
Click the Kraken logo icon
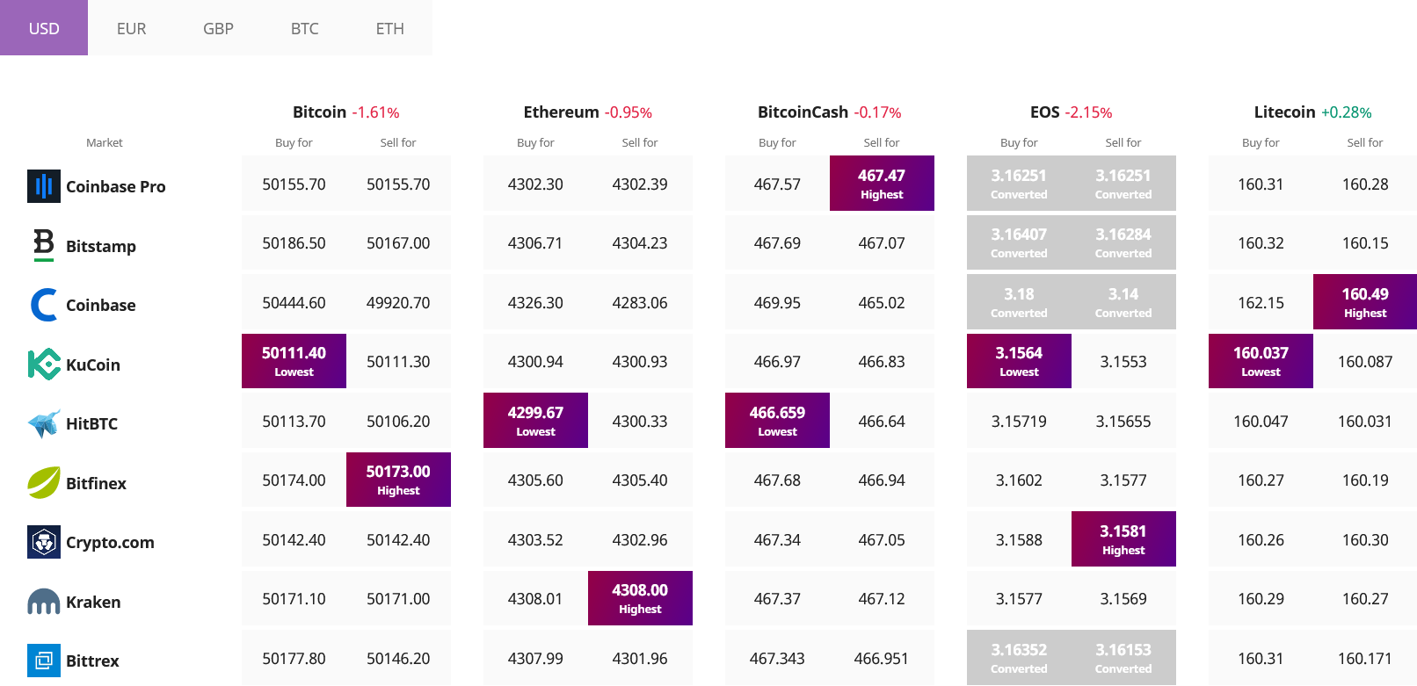(44, 602)
